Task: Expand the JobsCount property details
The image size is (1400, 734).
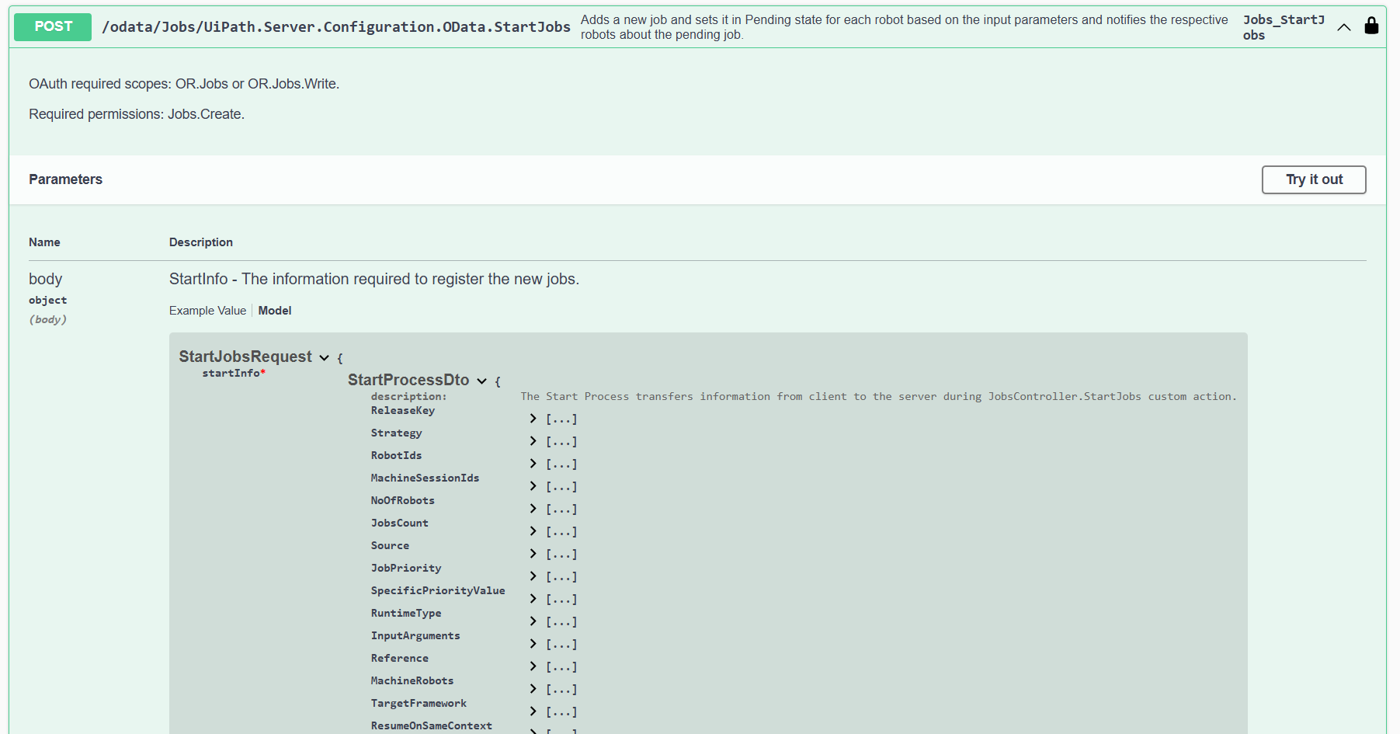Action: [x=533, y=531]
